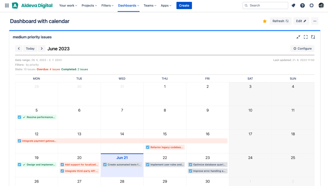Click the Aldeva Digital logo
Viewport: 328px width, 186px height.
click(x=32, y=5)
